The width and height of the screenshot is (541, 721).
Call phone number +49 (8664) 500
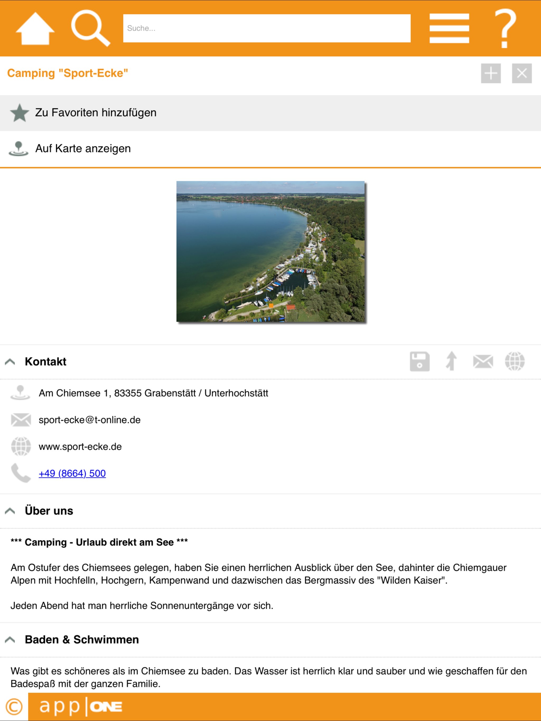[72, 473]
